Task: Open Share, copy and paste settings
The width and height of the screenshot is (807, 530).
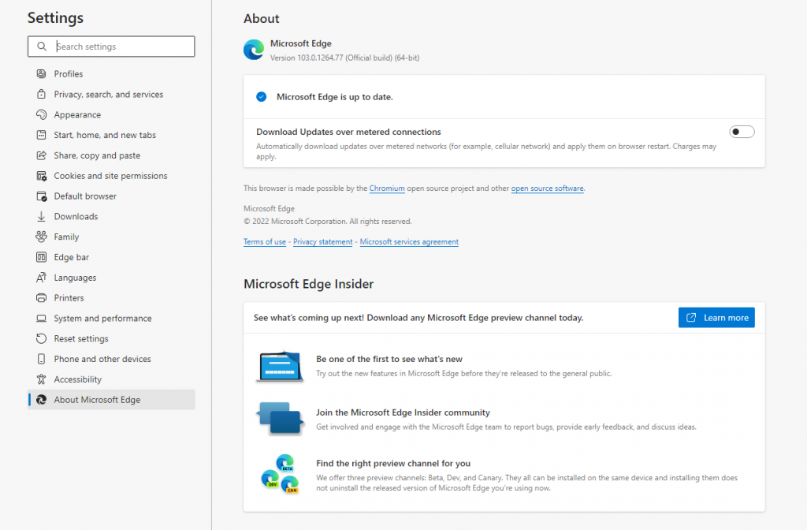Action: coord(111,155)
